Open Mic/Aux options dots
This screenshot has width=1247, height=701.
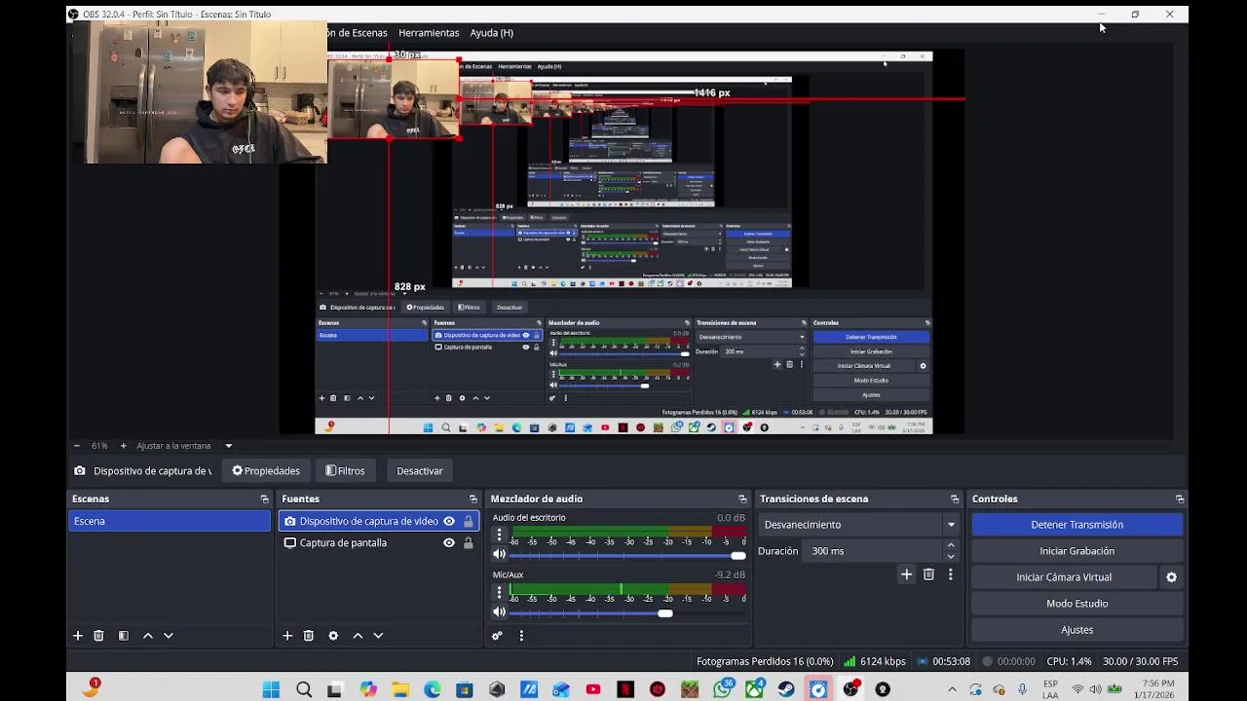pos(500,592)
